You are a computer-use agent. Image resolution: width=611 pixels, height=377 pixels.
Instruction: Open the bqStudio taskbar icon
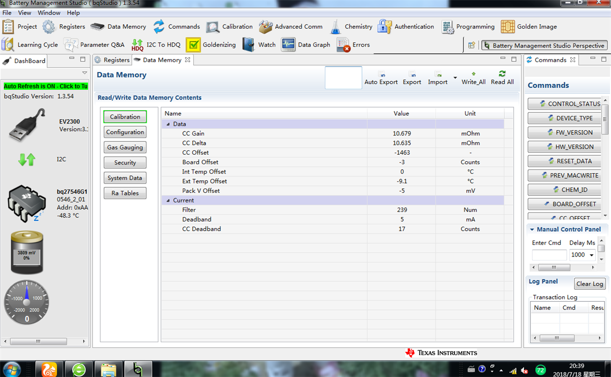(x=138, y=370)
